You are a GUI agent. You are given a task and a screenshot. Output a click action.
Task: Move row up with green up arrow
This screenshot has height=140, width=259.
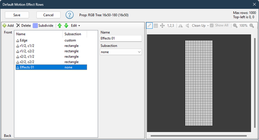pyautogui.click(x=60, y=26)
